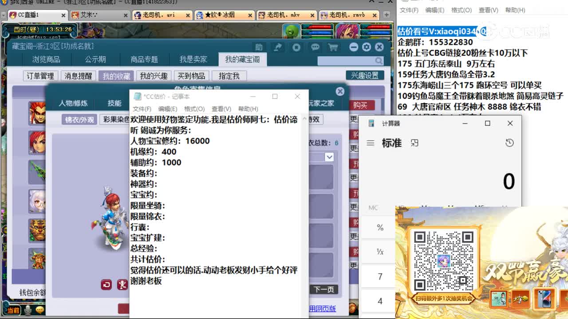Open the 浏览商品 tab in 藏宝阁
Screen dimensions: 568x319
point(46,59)
